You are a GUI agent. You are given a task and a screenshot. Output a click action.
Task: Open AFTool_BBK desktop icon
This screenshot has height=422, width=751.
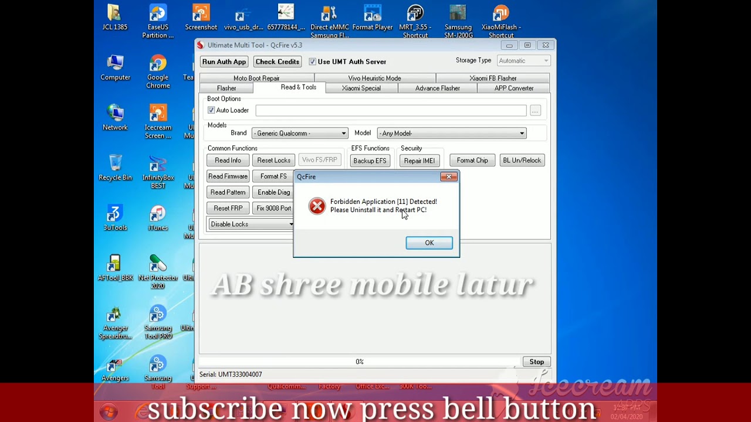pos(115,268)
